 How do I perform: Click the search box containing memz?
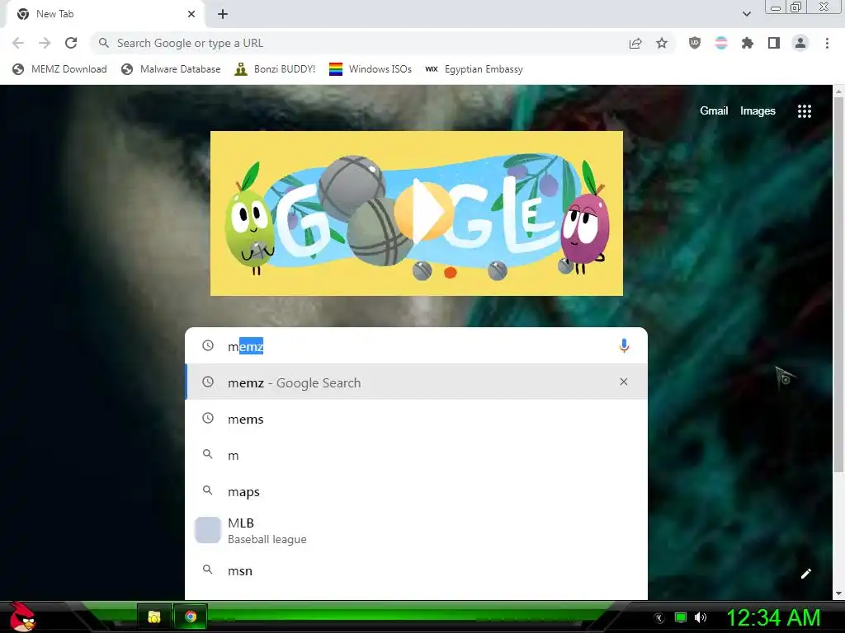pyautogui.click(x=416, y=346)
